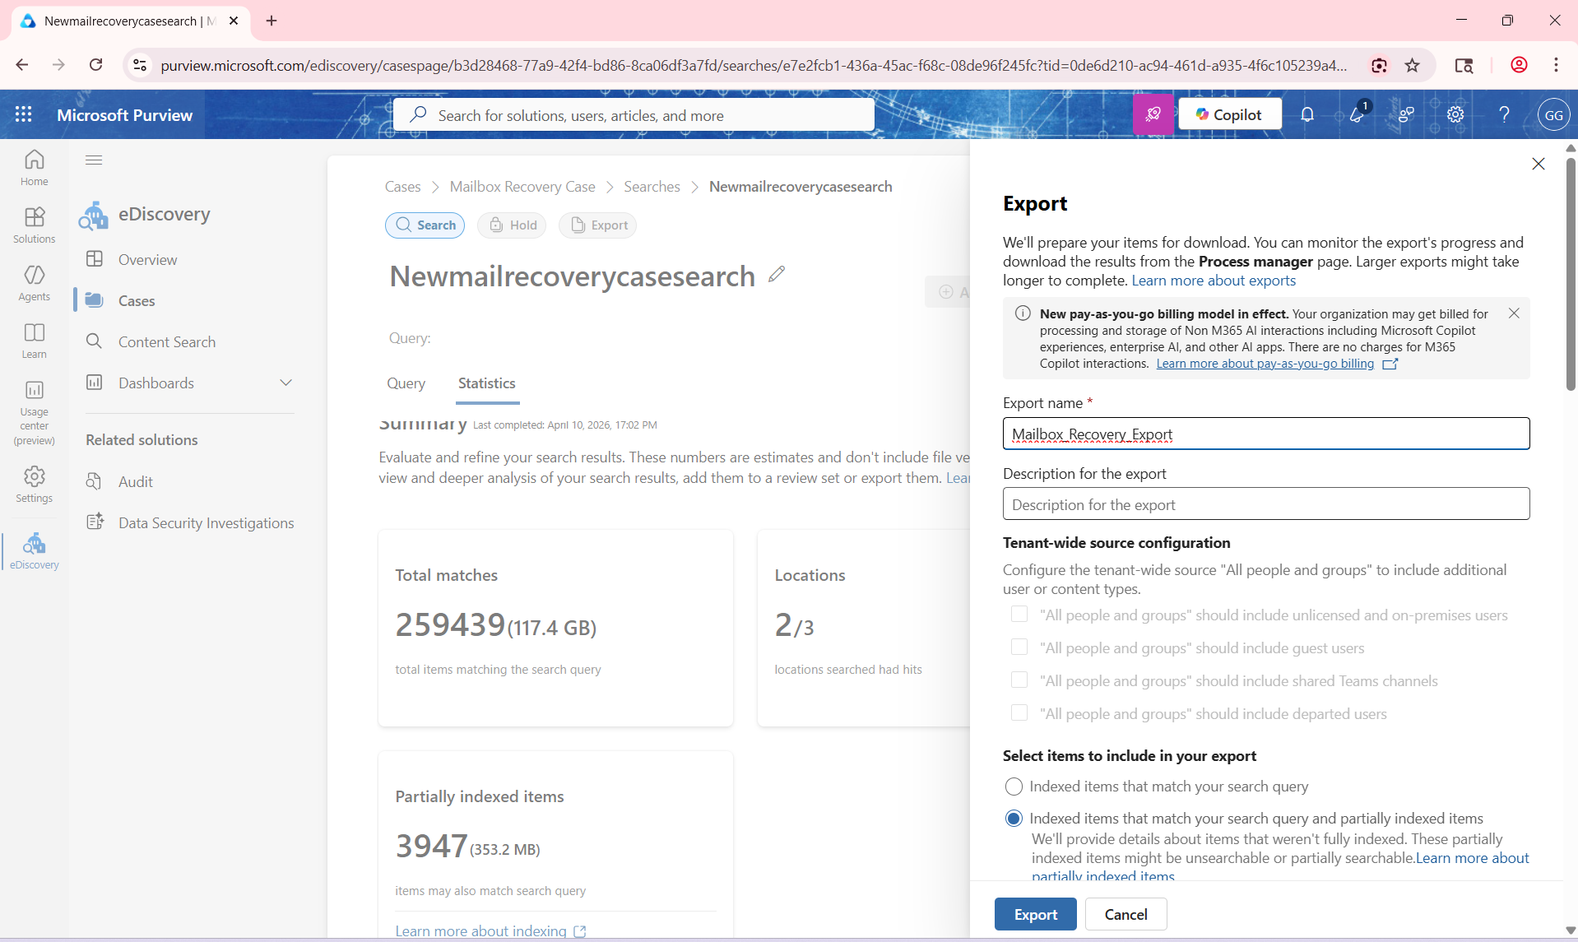1578x942 pixels.
Task: Open Solutions in the left rail
Action: click(34, 225)
